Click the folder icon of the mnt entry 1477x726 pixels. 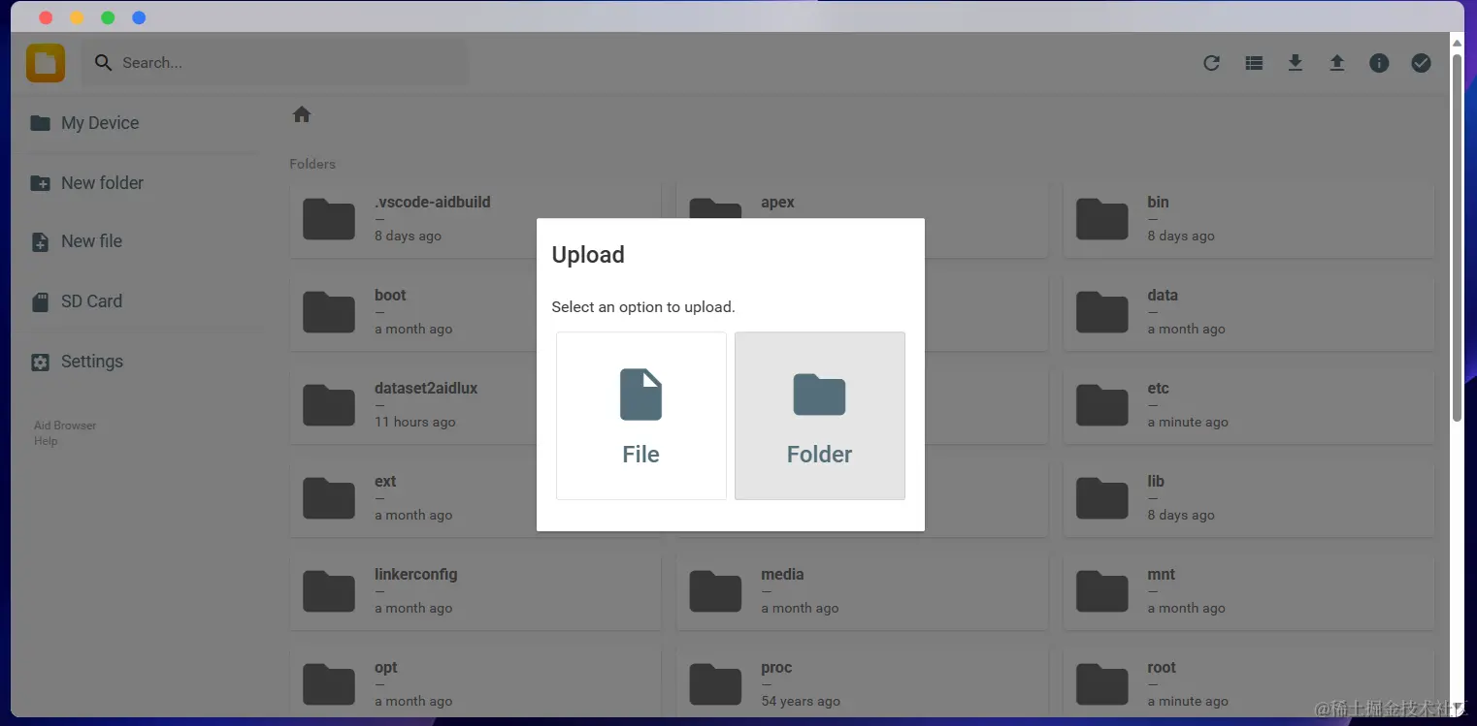[1102, 591]
